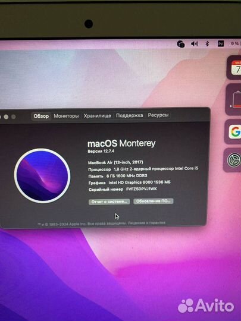Viewport: 241px width, 321px height.
Task: Switch to the Обзор tab
Action: point(41,117)
